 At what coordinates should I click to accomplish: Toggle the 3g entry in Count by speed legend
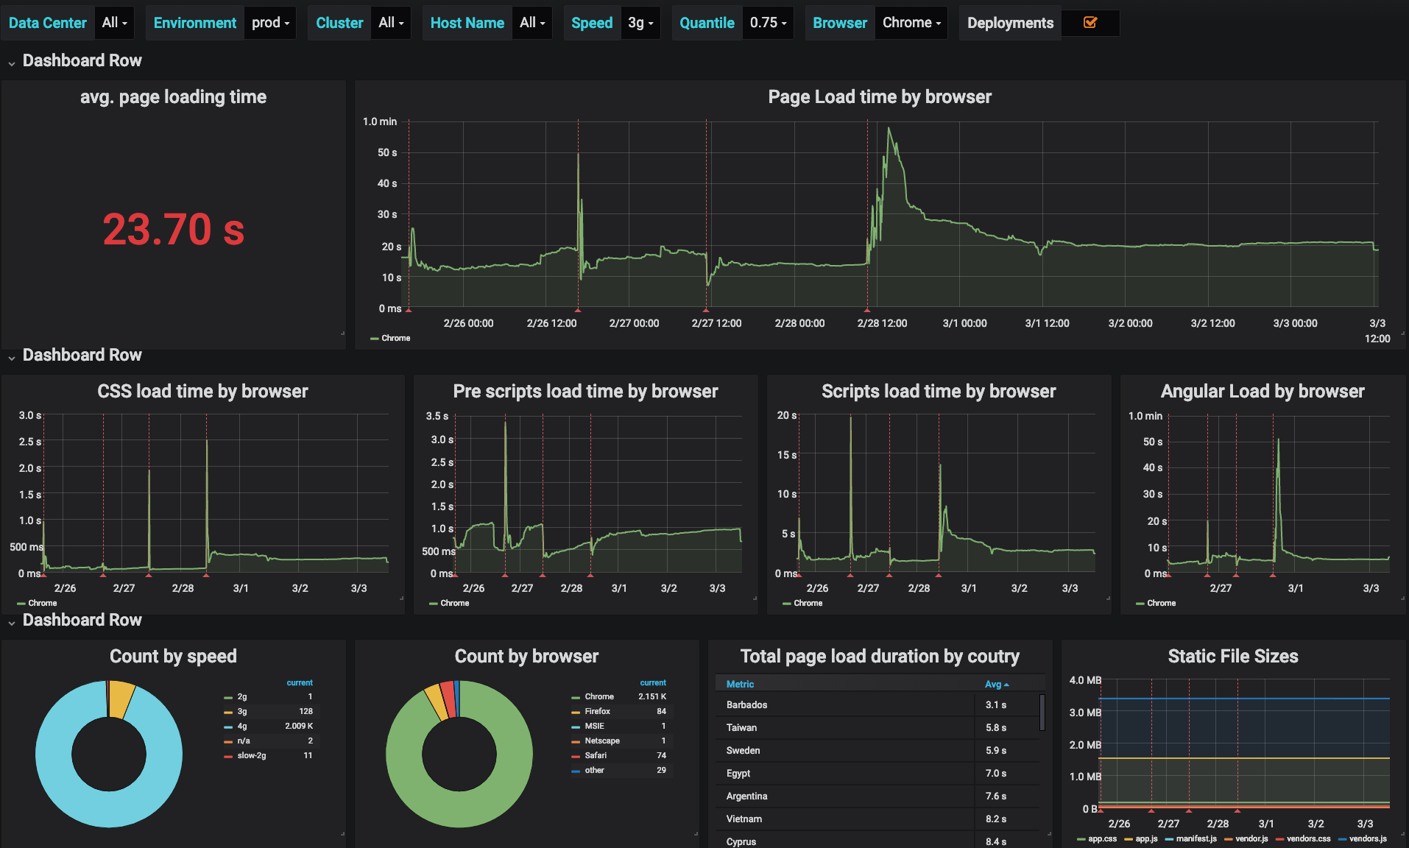242,711
